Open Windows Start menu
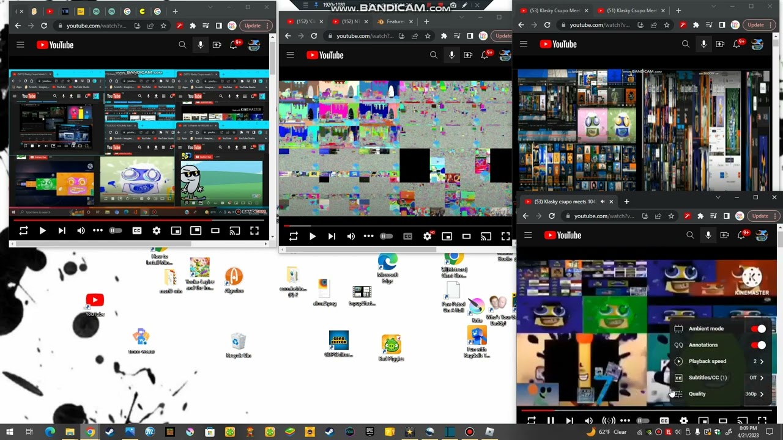 (9, 432)
